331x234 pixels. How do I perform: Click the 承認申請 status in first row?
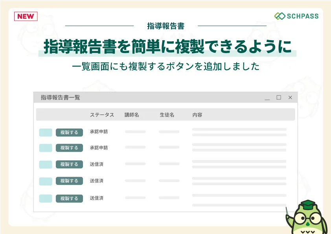click(x=99, y=132)
